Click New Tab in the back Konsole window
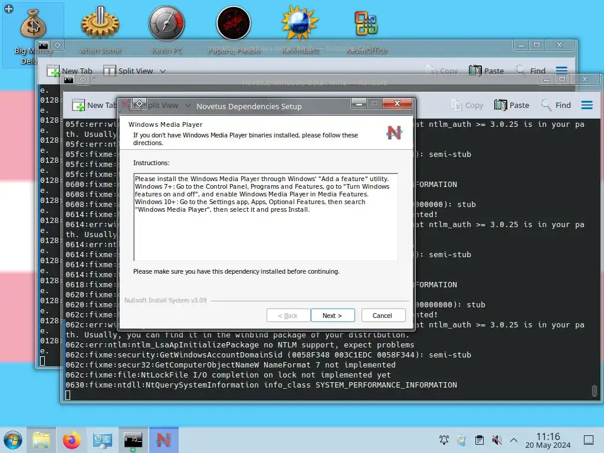The height and width of the screenshot is (453, 604). [70, 71]
